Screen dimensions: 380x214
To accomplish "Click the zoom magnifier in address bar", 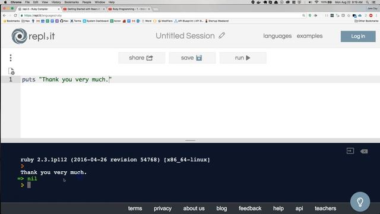I will point(303,15).
